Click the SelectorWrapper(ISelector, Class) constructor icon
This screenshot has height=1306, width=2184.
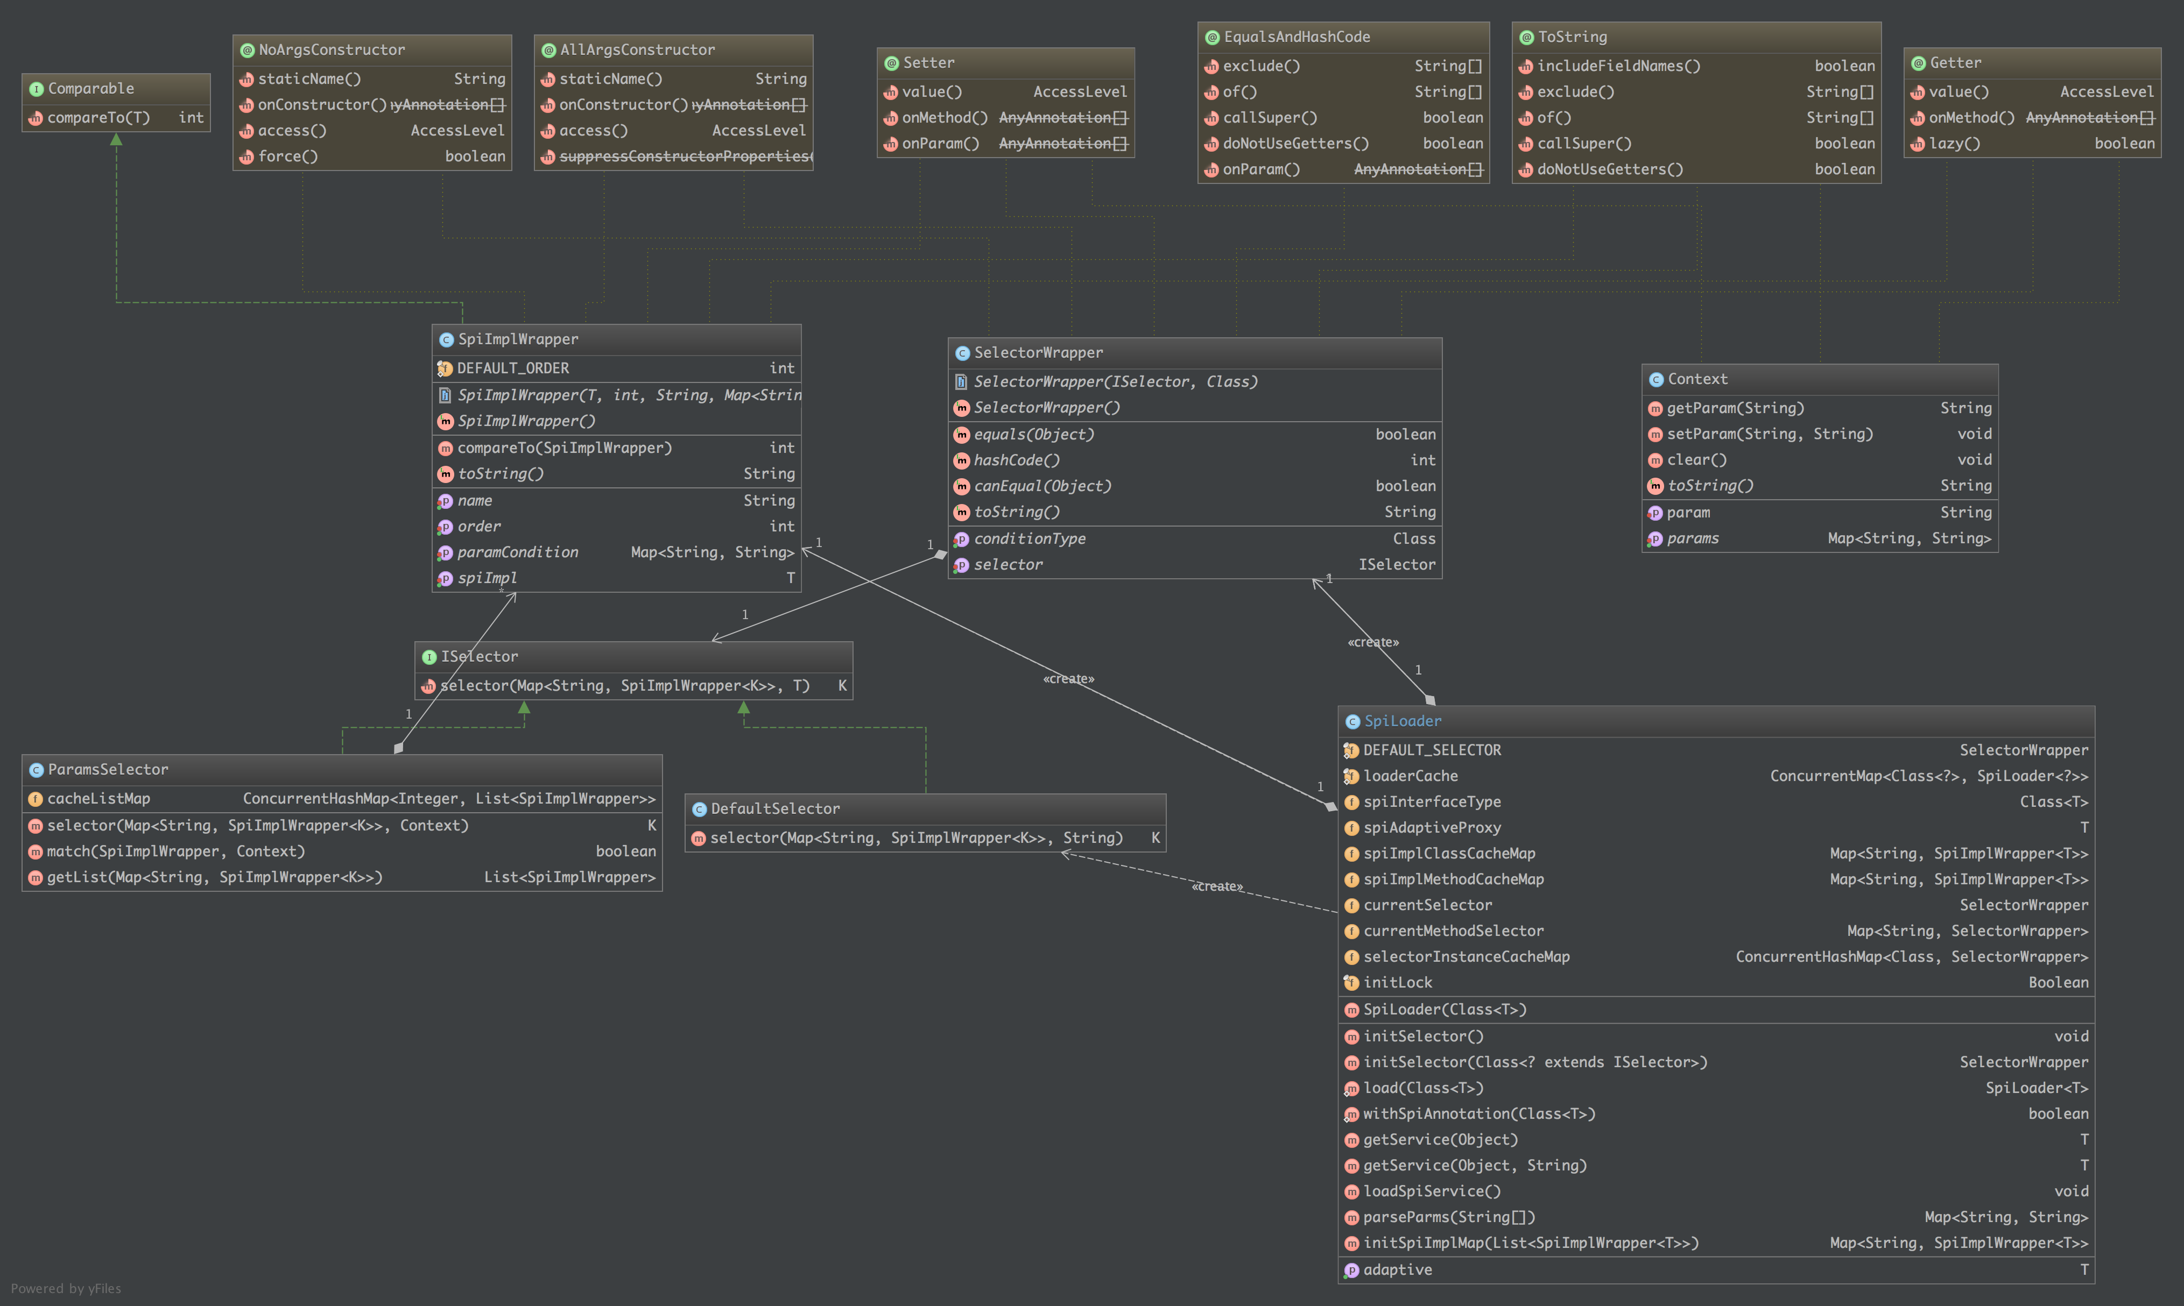[x=961, y=382]
